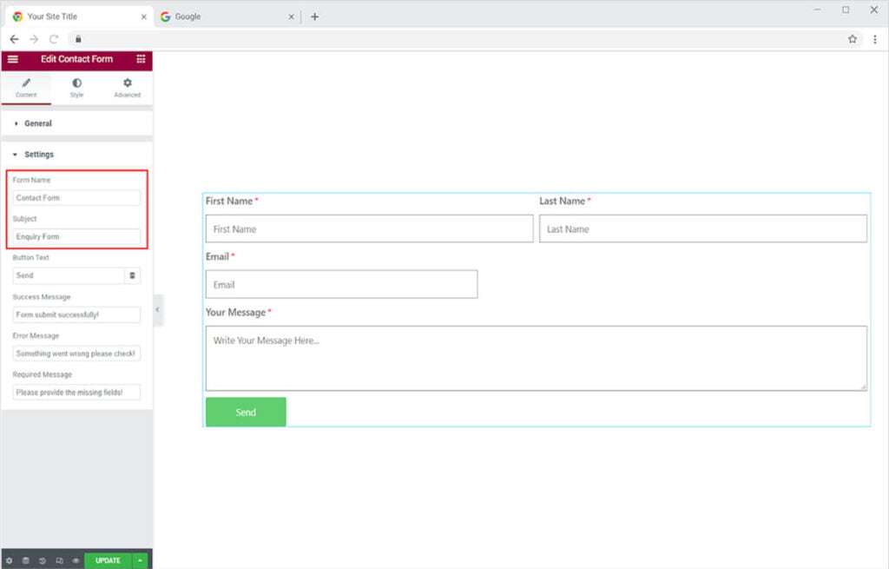Open the Navigator layers icon
Image resolution: width=889 pixels, height=569 pixels.
26,560
